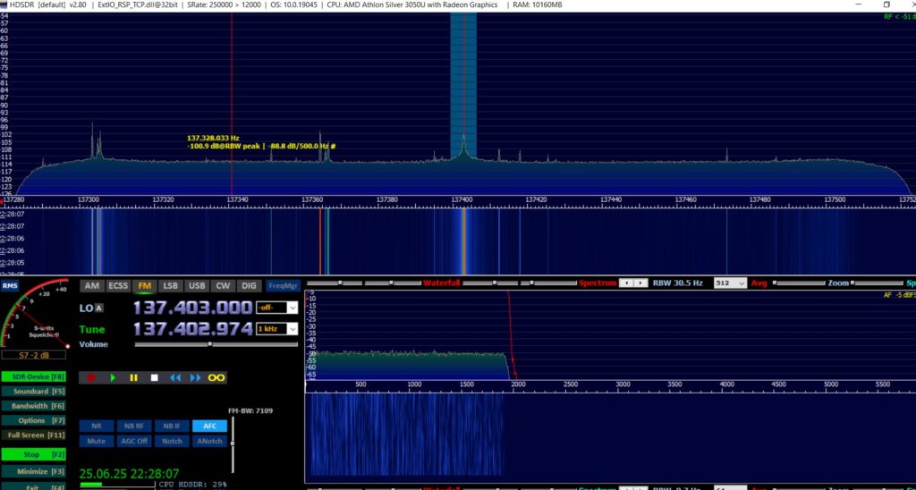Toggle the Mute button
The image size is (916, 490).
click(97, 441)
